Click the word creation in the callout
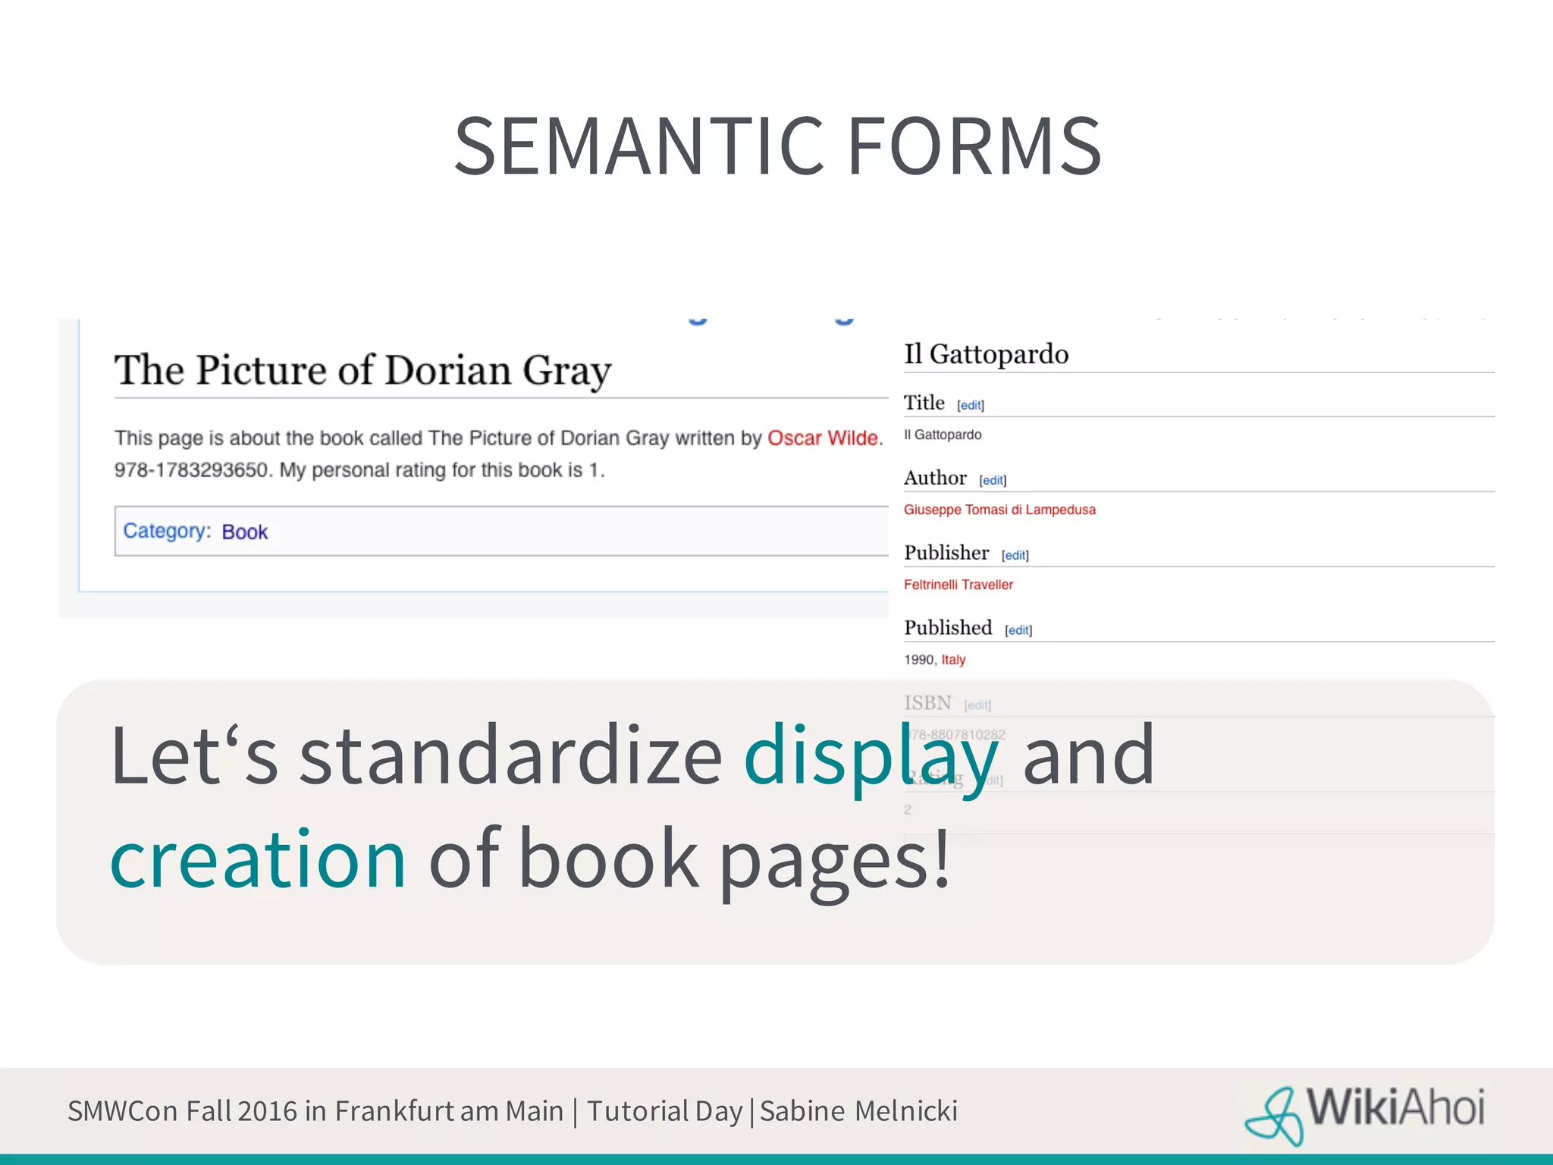Screen dimensions: 1553x1165 (x=259, y=859)
